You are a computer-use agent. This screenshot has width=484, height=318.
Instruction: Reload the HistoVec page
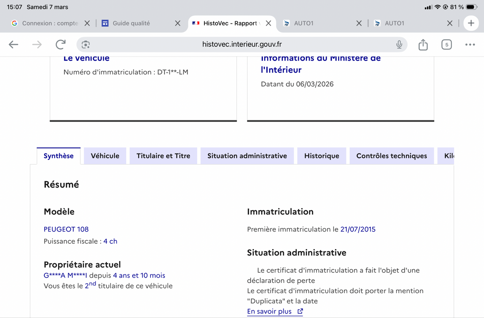(60, 44)
